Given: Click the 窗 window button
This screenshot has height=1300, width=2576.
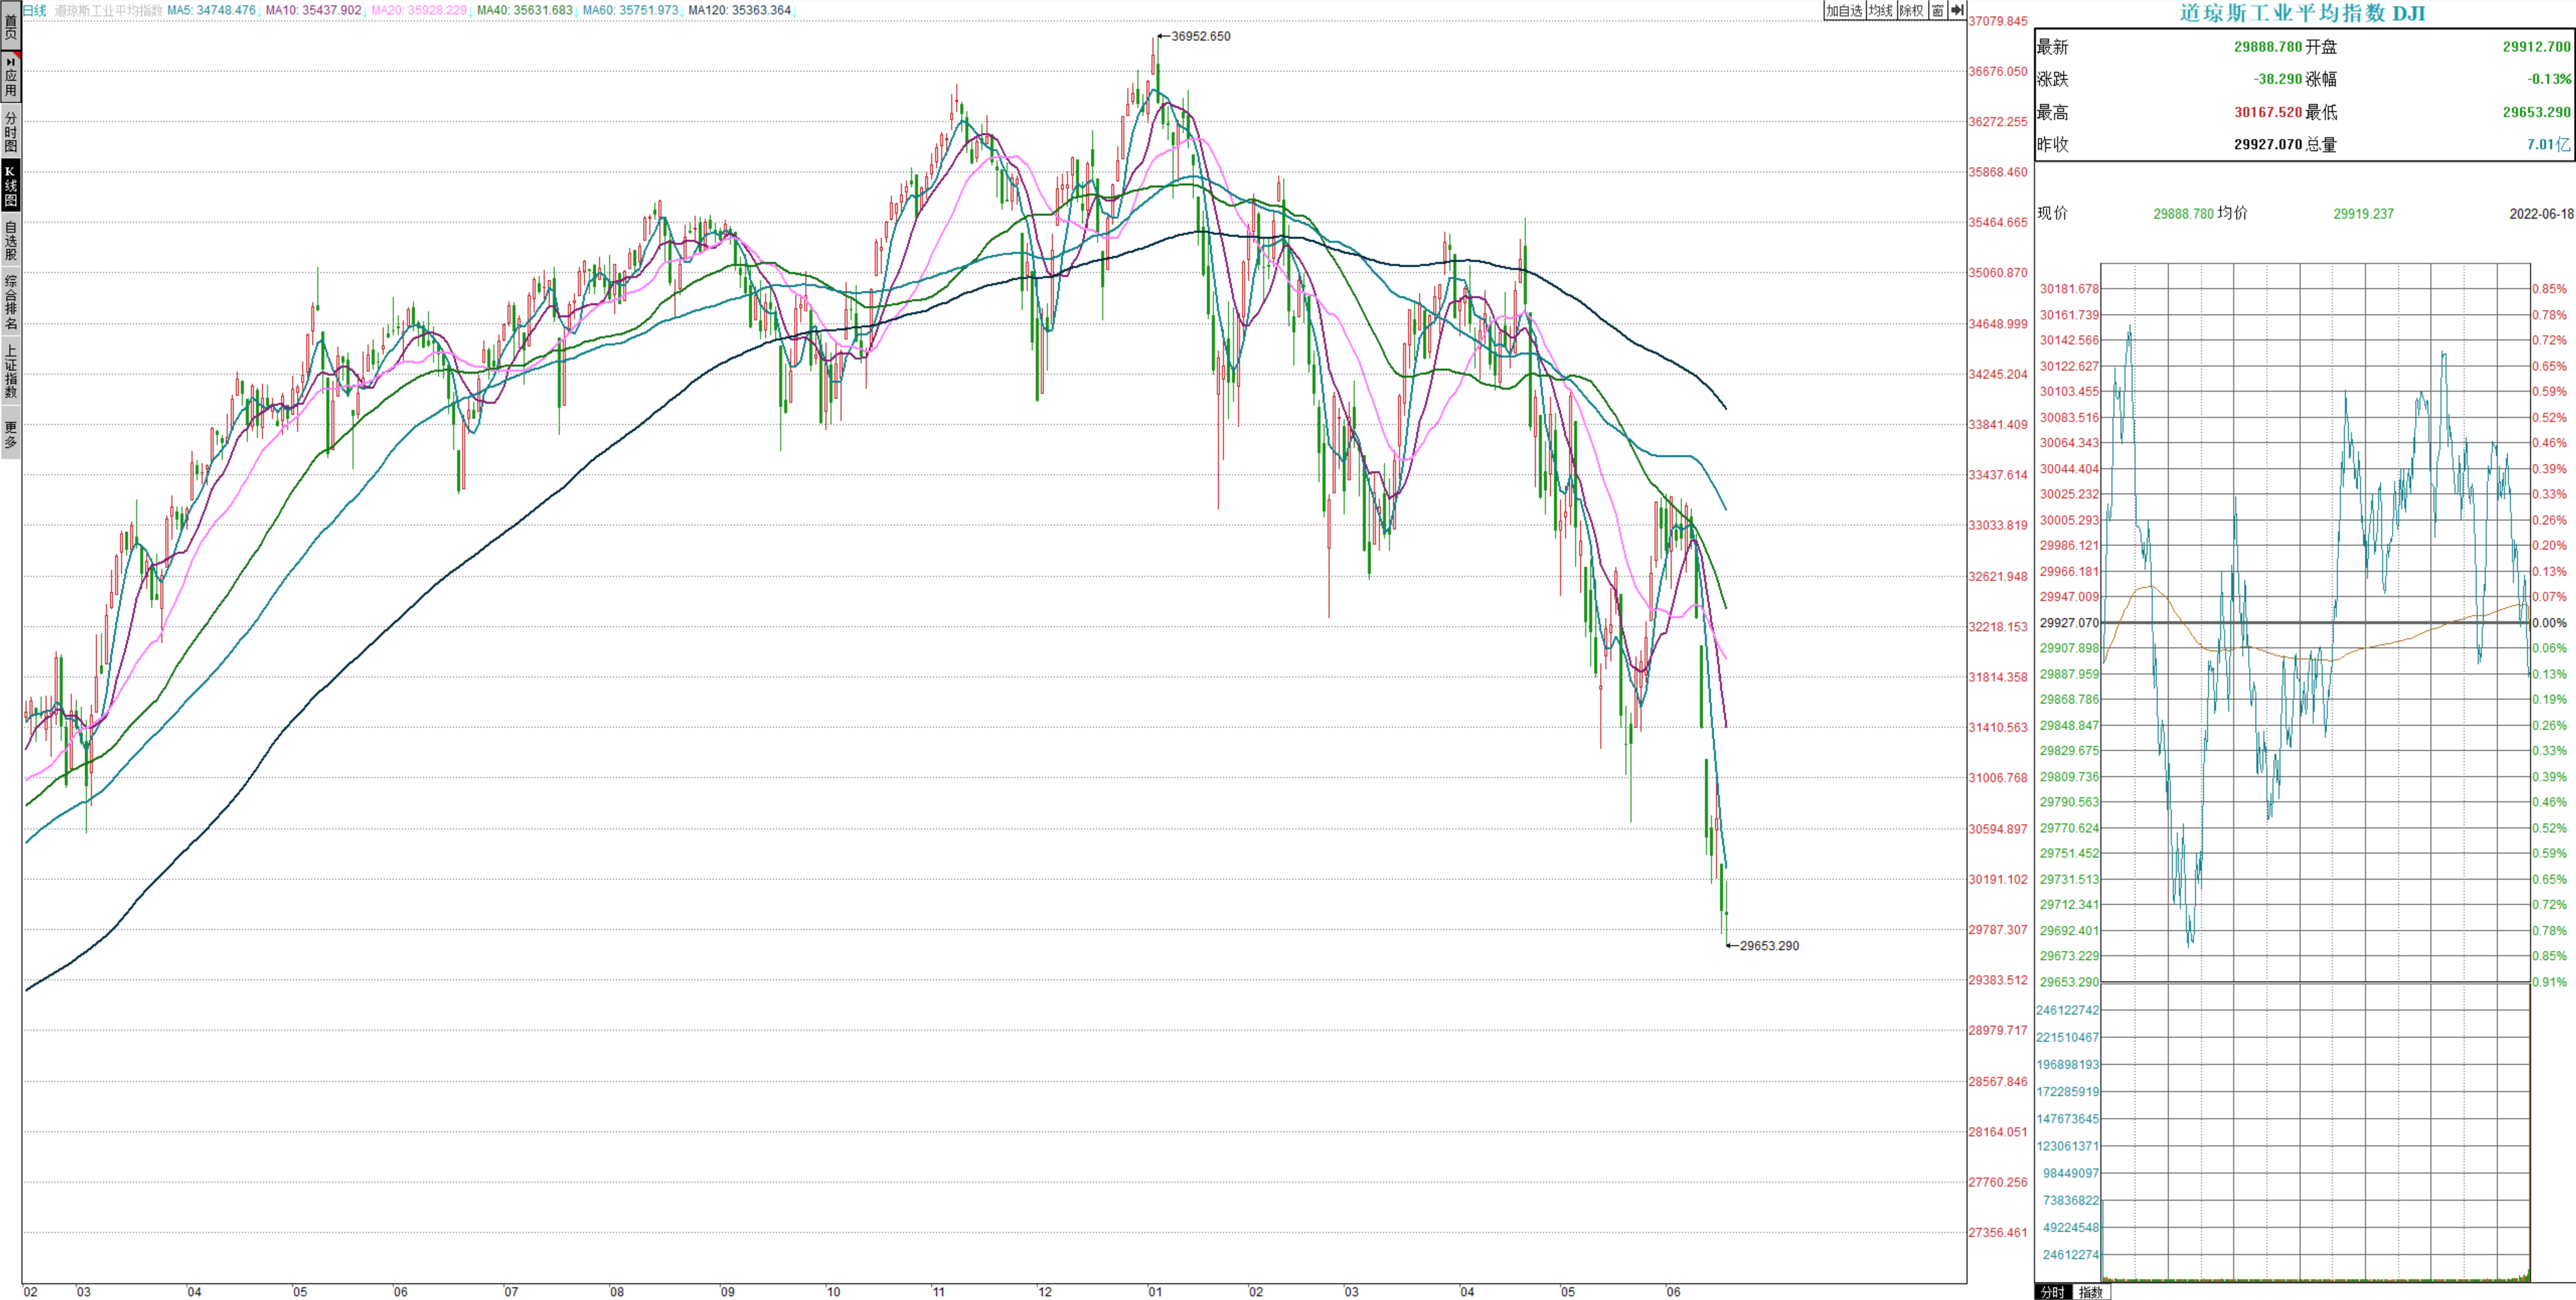Looking at the screenshot, I should [1938, 10].
